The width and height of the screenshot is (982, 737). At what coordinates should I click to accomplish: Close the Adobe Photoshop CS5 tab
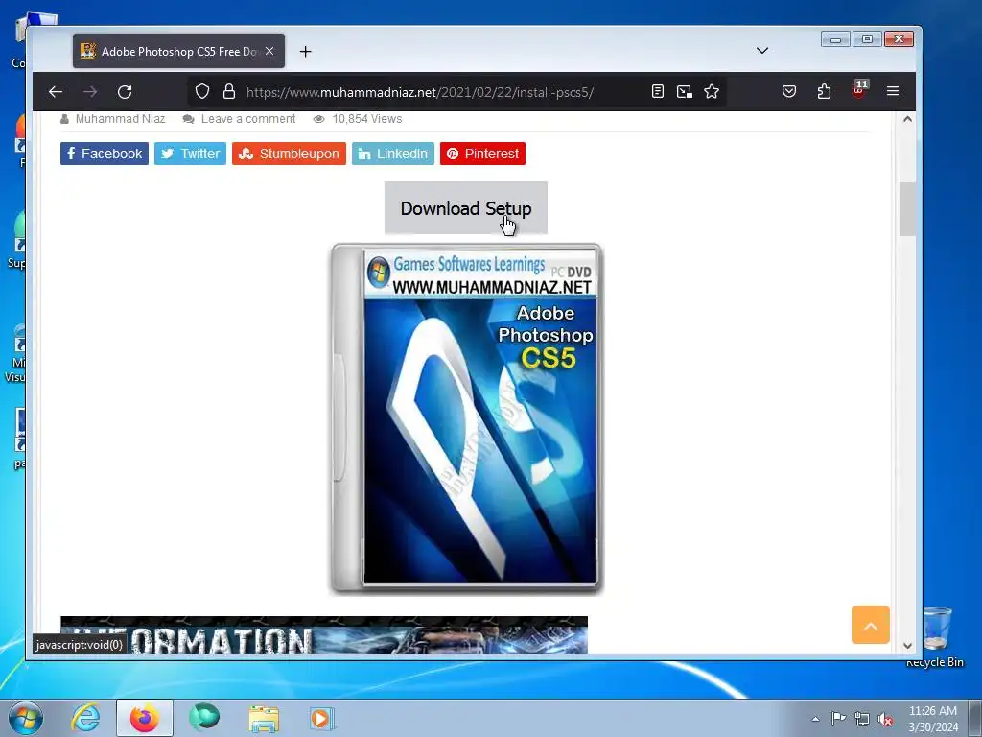click(269, 51)
